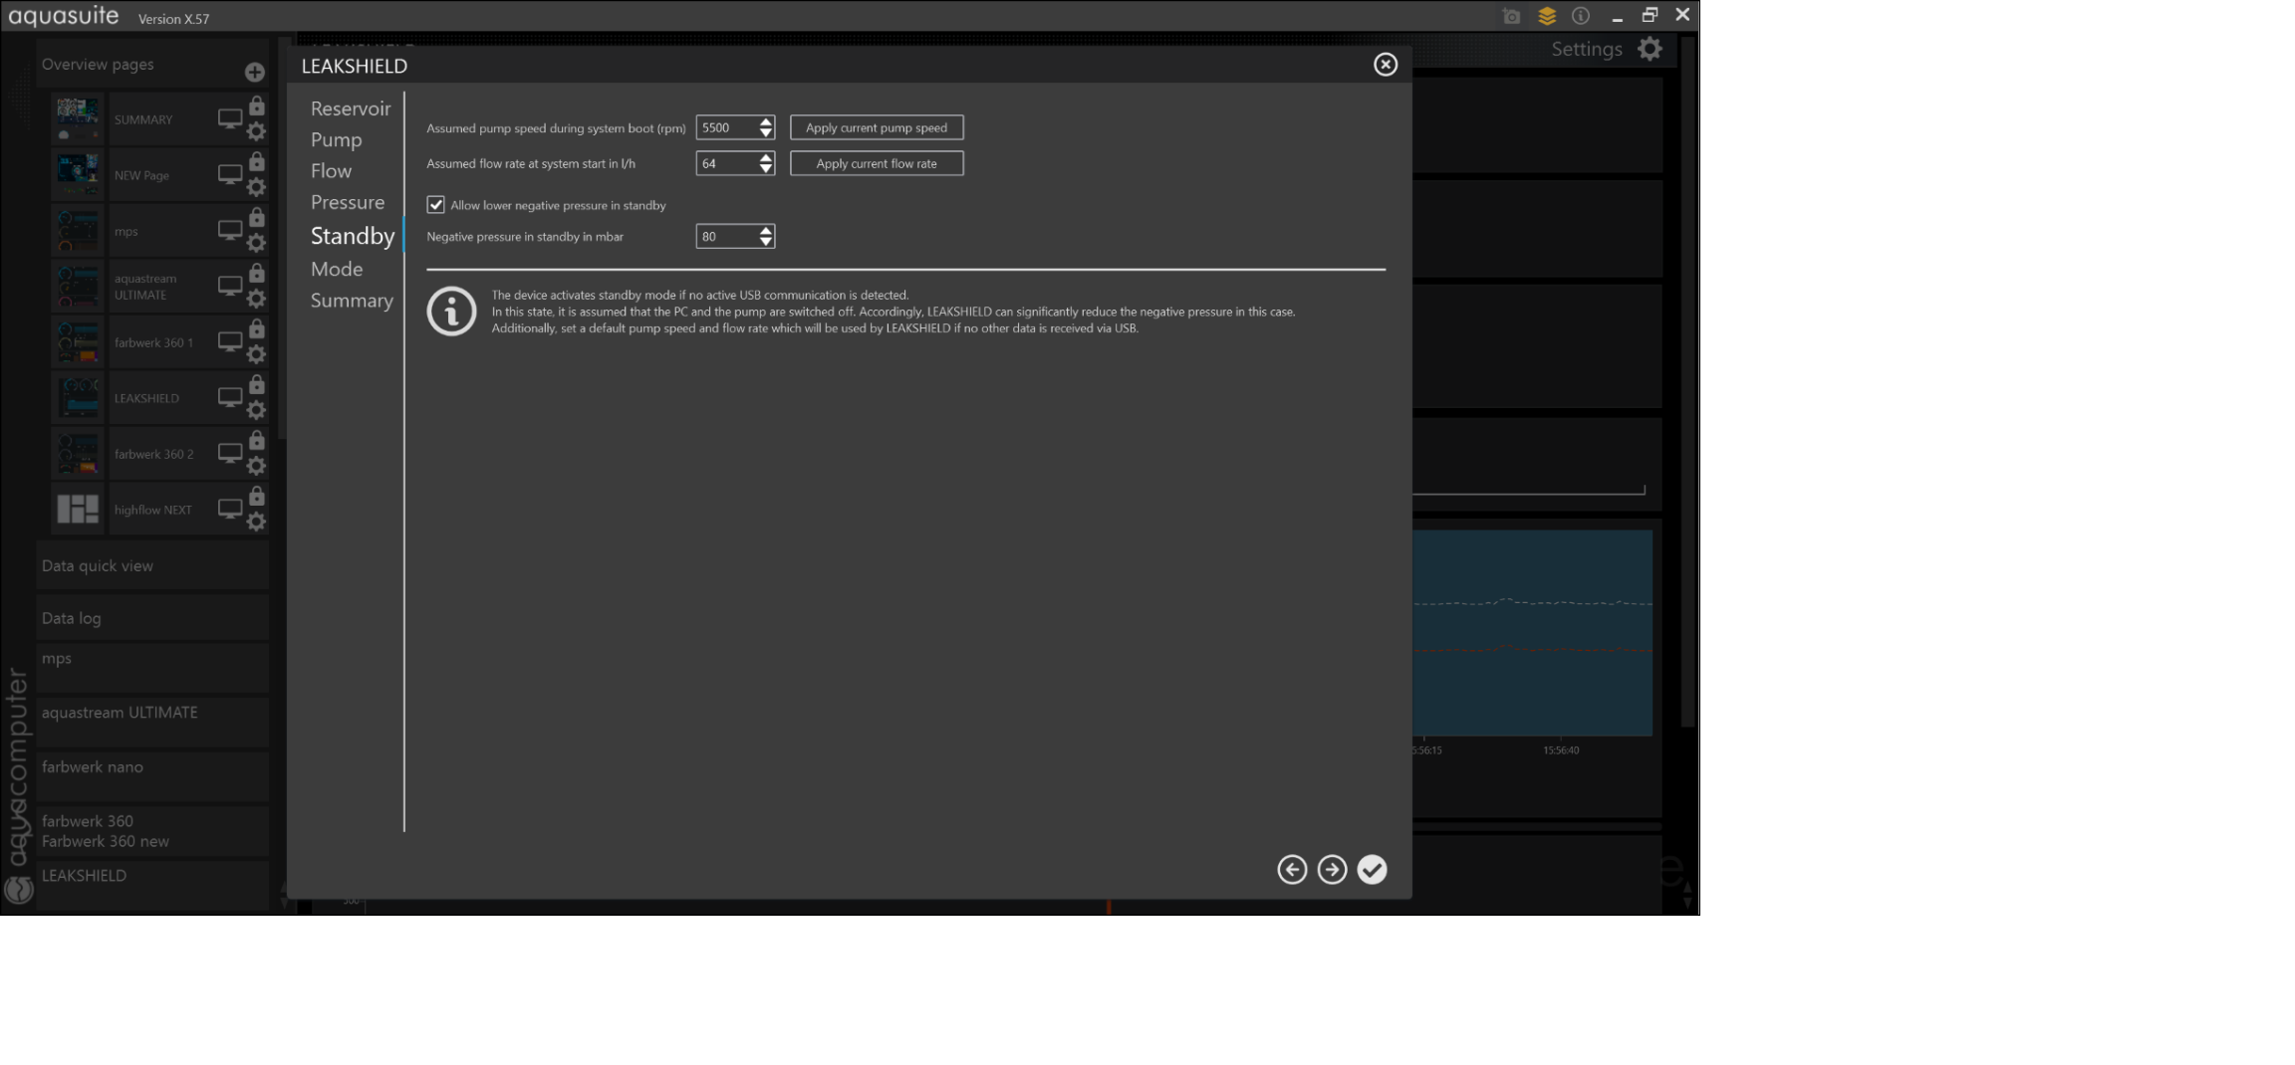Go to next wizard step arrow

[1332, 870]
